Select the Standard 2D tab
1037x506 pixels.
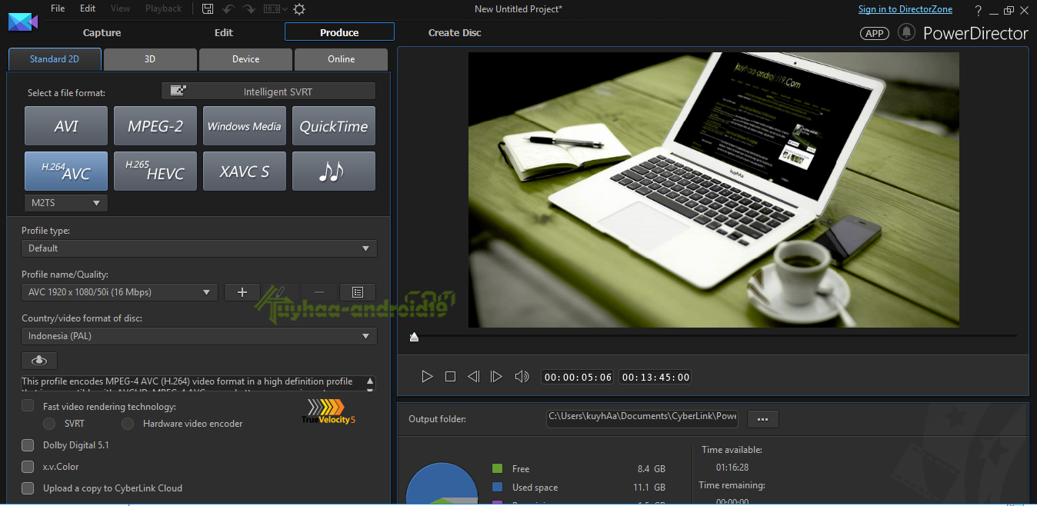(x=54, y=59)
